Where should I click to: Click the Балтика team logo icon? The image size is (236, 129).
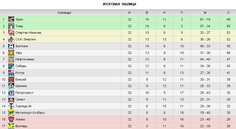[x=11, y=46]
